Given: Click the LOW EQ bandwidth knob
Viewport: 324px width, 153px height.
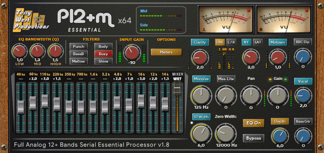Looking at the screenshot, I should (x=19, y=52).
